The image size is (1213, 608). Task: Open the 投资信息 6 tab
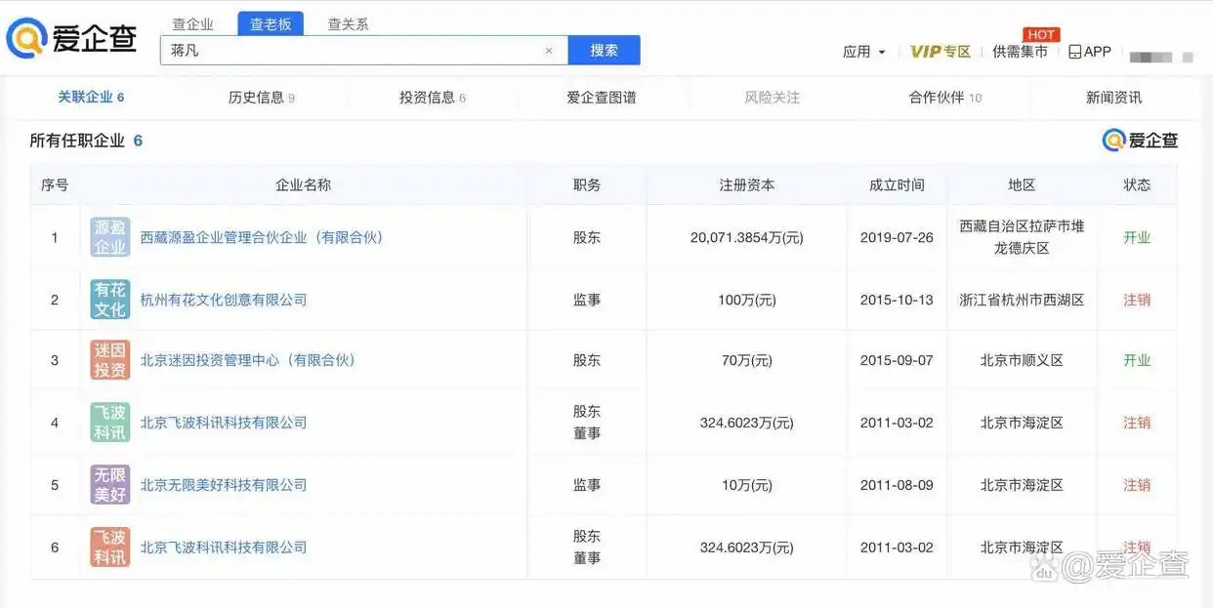pos(433,98)
